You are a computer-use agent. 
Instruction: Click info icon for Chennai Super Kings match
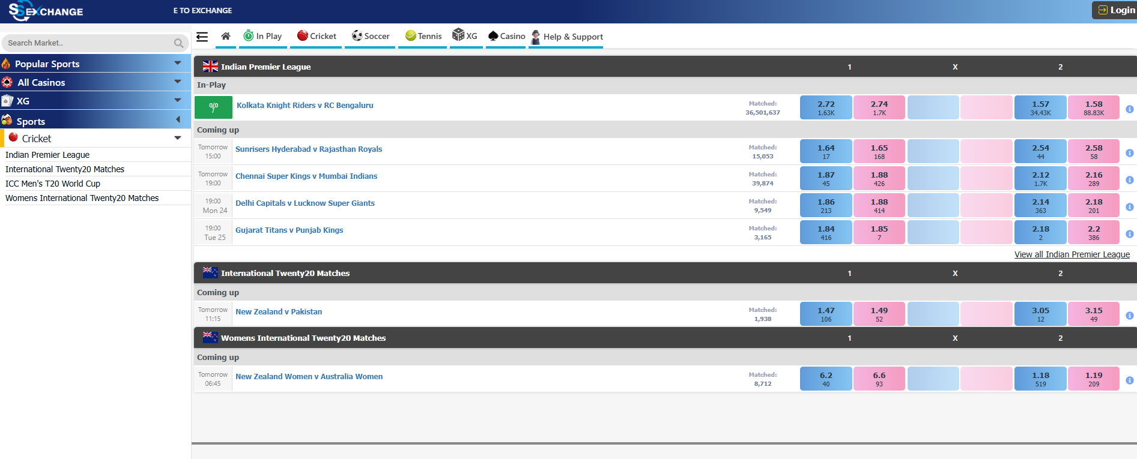pos(1129,180)
